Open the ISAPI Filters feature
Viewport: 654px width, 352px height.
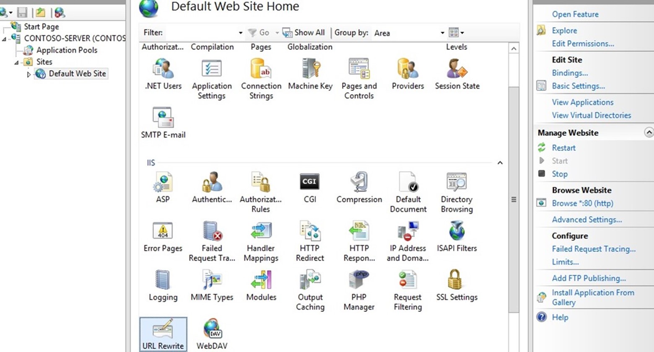pyautogui.click(x=457, y=237)
